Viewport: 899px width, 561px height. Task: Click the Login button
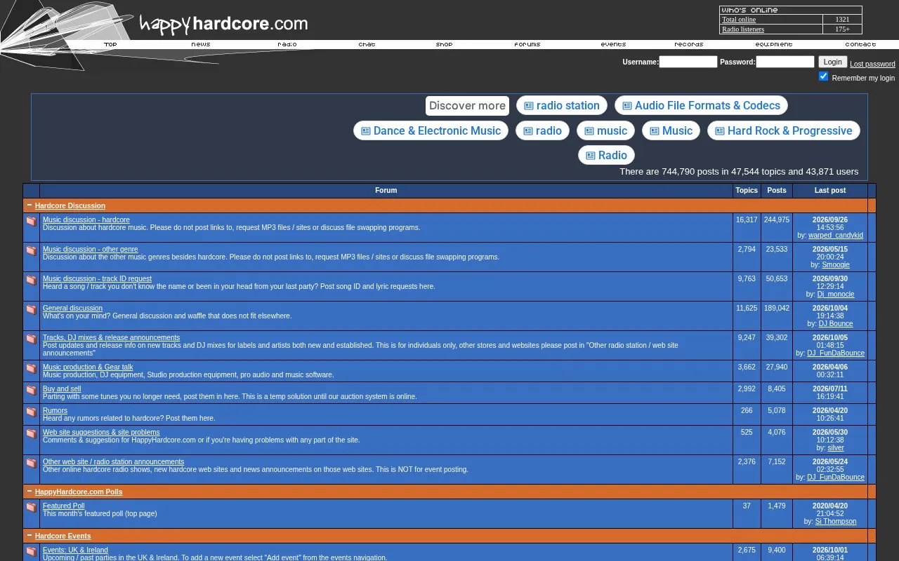click(x=833, y=62)
